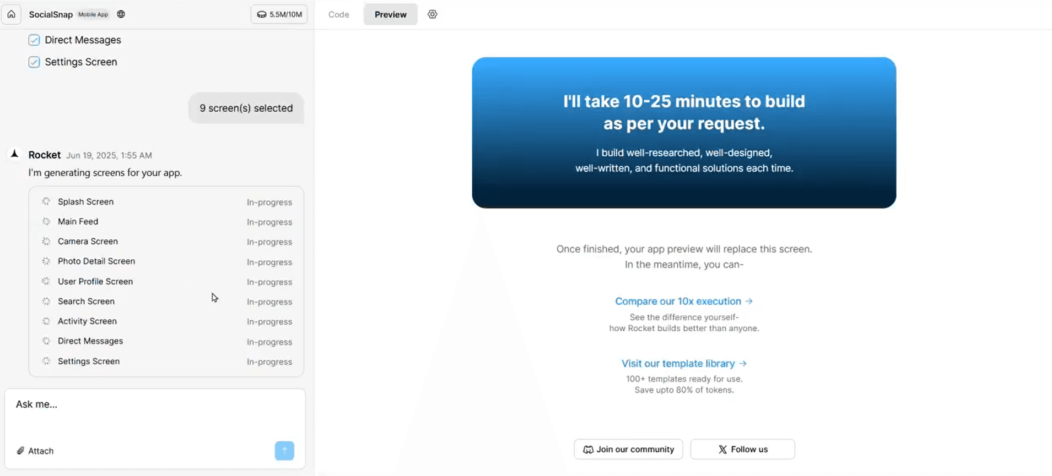Open Visit our template library link

(684, 363)
